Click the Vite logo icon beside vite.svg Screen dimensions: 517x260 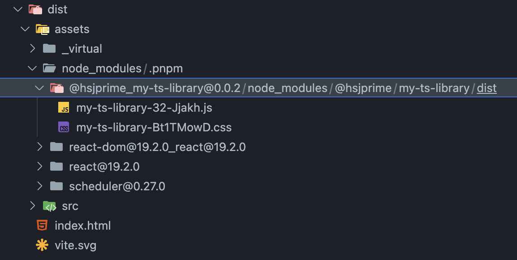tap(42, 245)
